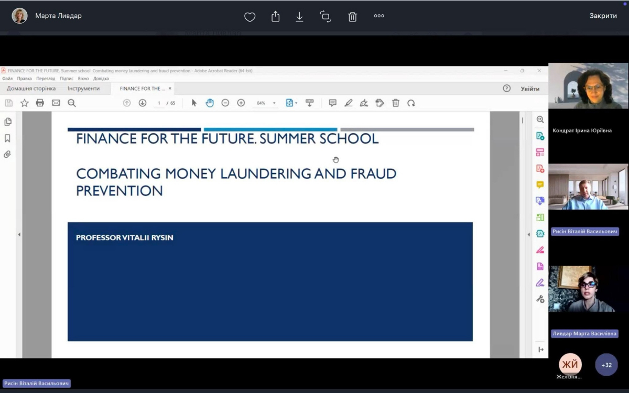629x393 pixels.
Task: Collapse the right tools pane arrow
Action: 528,235
